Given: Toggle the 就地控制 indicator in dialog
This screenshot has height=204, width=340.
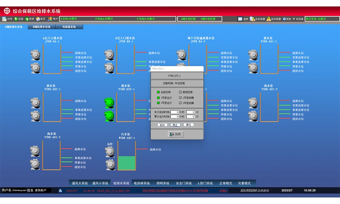Looking at the screenshot, I should point(180,92).
